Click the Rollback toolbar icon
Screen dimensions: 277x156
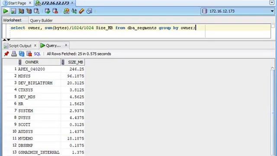(x=55, y=11)
